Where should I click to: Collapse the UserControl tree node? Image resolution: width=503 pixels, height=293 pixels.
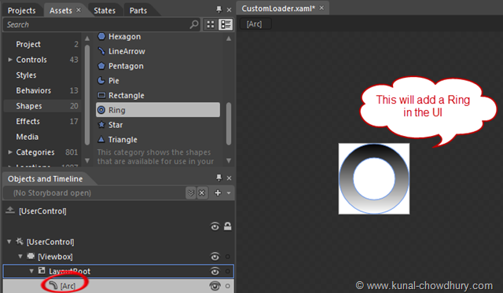click(x=9, y=242)
